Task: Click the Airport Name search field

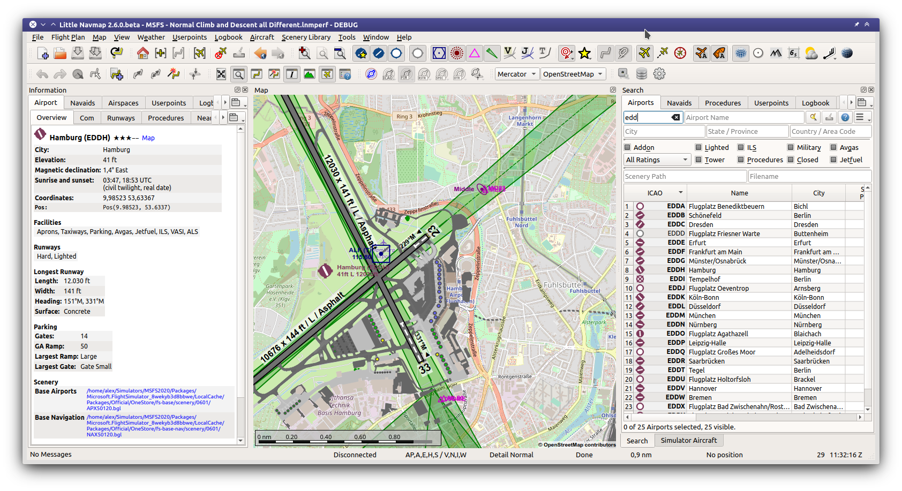Action: tap(745, 117)
